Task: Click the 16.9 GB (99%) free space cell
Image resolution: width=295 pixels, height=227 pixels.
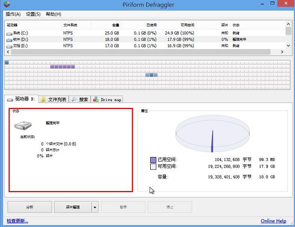Action: click(181, 46)
